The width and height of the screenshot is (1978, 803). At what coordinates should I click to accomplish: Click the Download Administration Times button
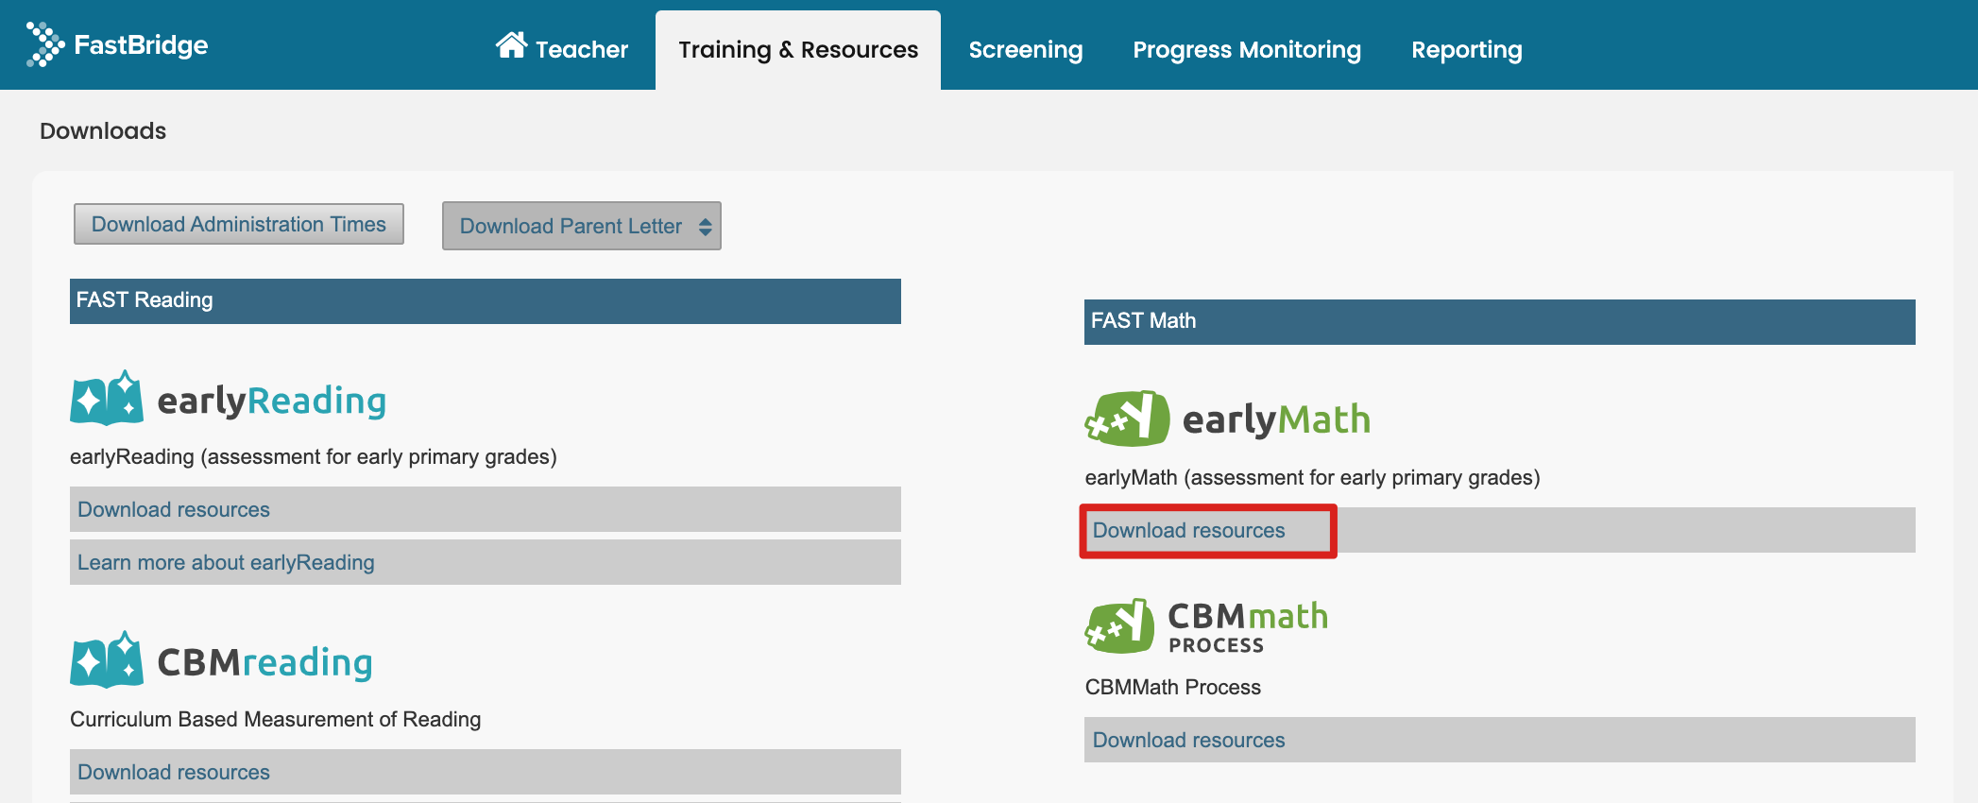[x=239, y=225]
